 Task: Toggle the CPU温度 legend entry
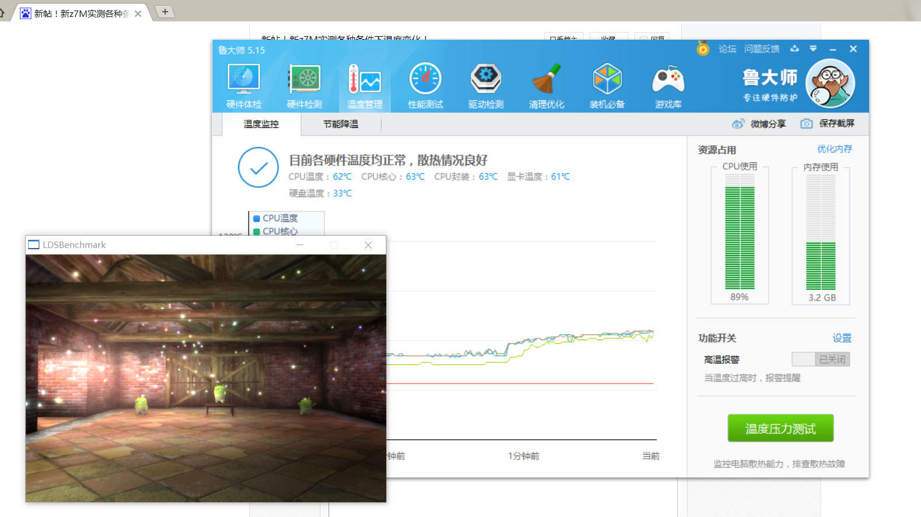275,218
